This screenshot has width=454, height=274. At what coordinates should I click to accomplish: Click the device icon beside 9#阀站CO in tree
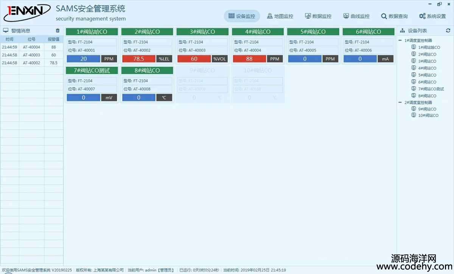pos(414,109)
